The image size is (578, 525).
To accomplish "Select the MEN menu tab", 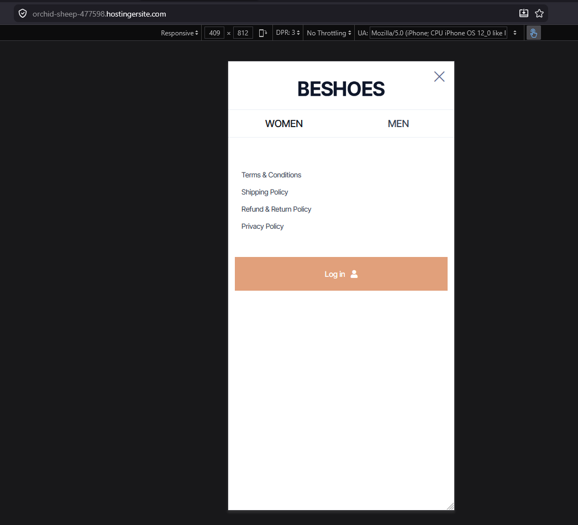I will (x=398, y=123).
